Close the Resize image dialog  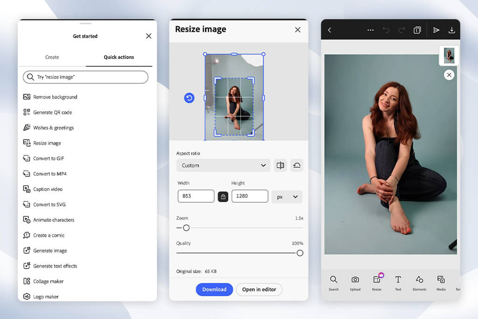pyautogui.click(x=297, y=29)
